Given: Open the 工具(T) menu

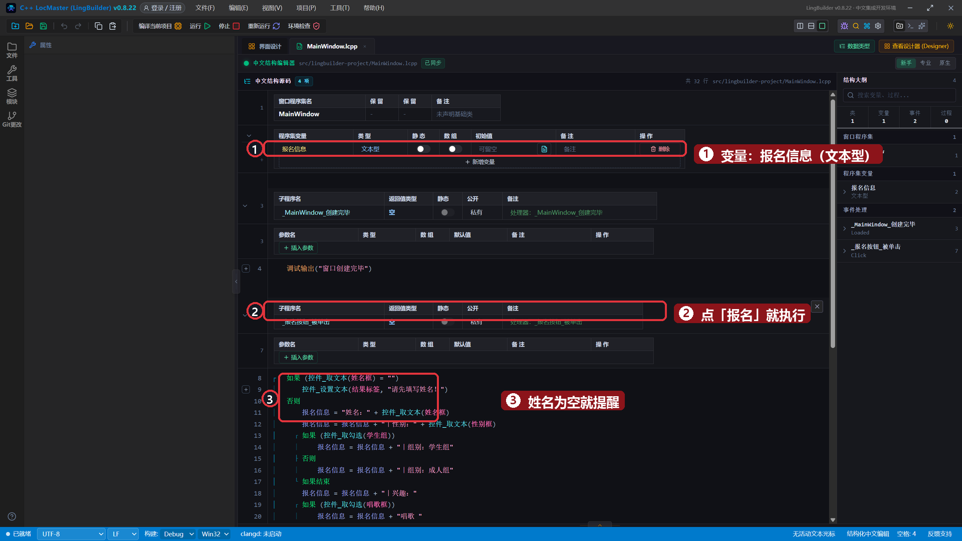Looking at the screenshot, I should point(340,8).
